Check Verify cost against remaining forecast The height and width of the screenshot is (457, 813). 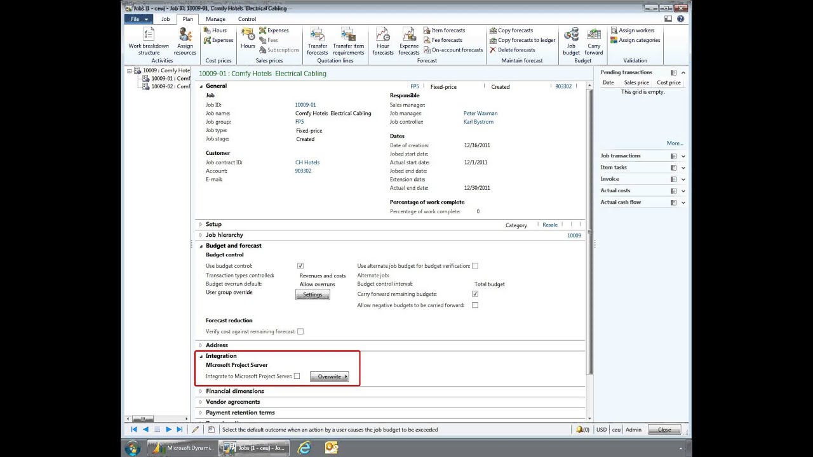[x=300, y=331]
